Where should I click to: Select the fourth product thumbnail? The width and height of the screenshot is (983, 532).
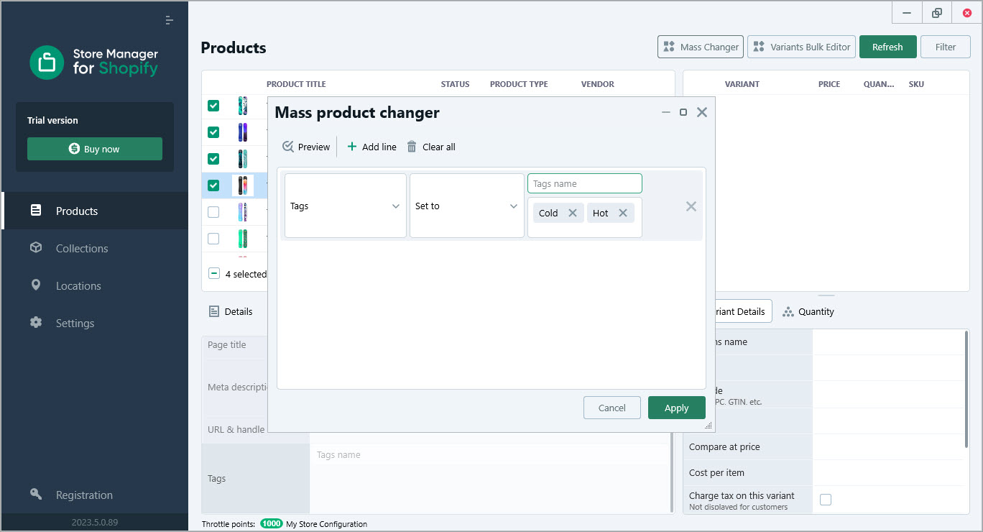[x=242, y=185]
